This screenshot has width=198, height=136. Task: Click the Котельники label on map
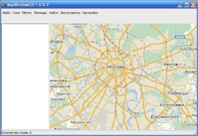[172, 105]
